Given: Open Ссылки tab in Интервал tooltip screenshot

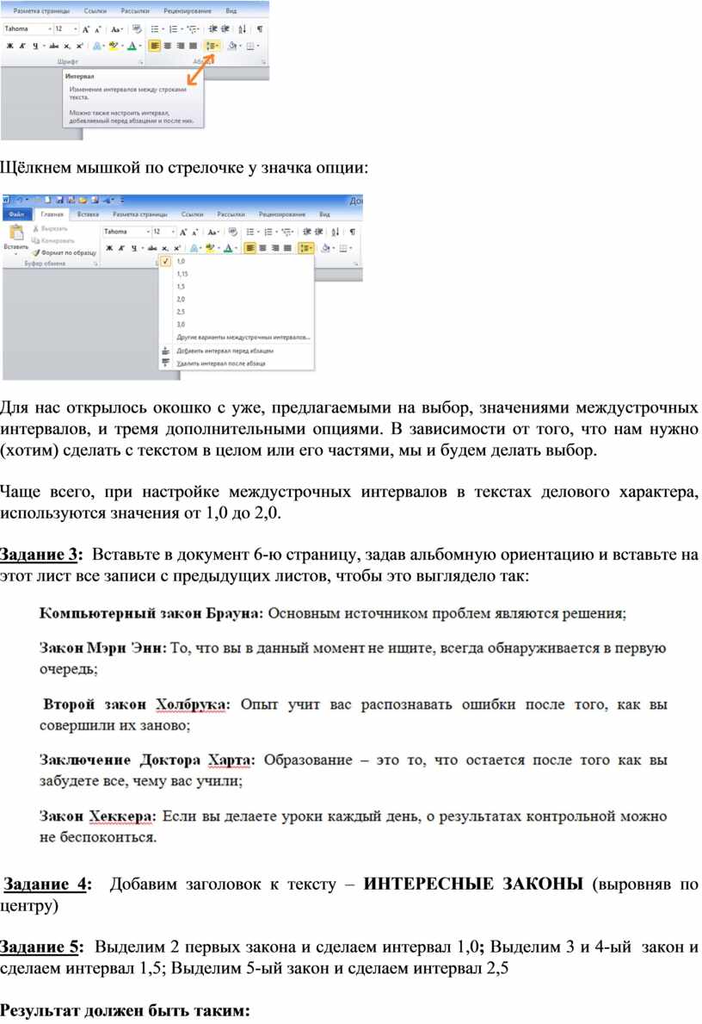Looking at the screenshot, I should click(x=95, y=11).
